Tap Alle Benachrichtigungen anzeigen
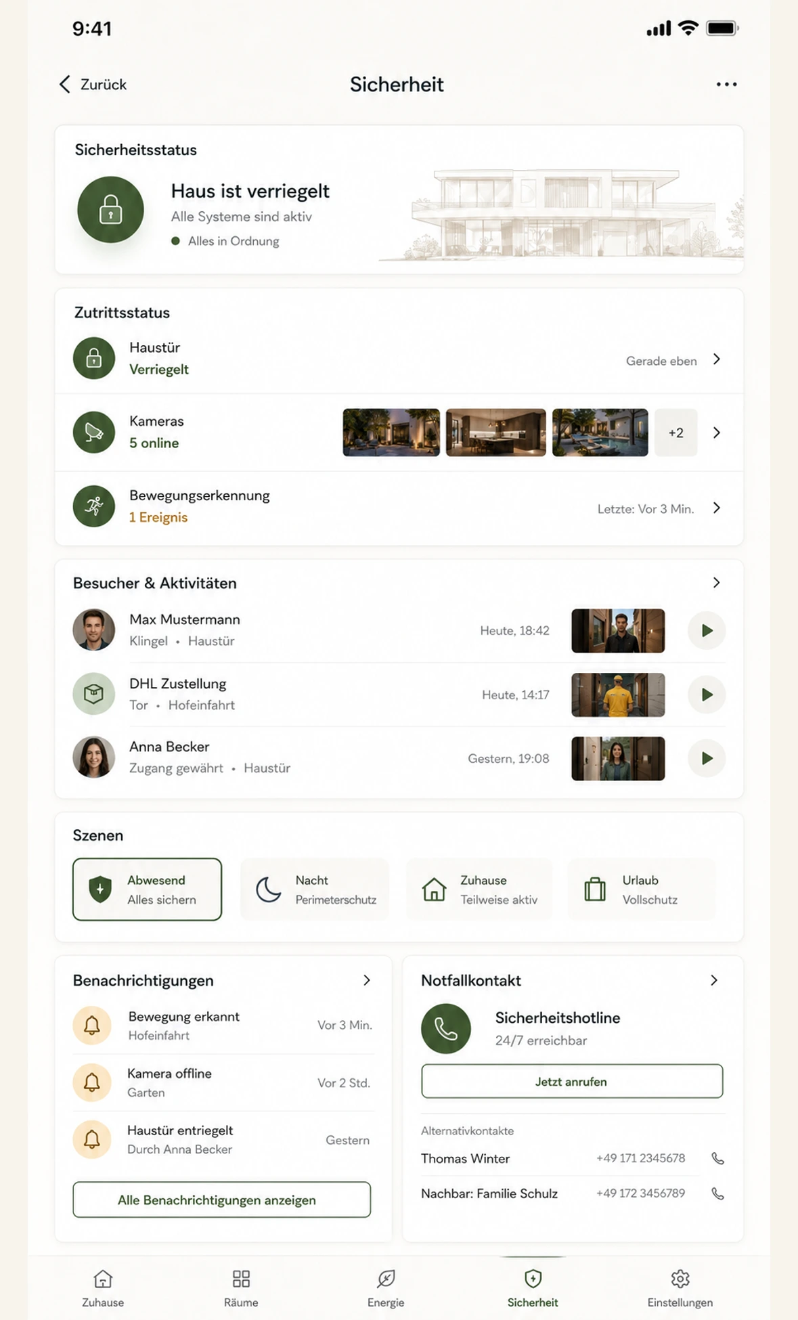This screenshot has width=798, height=1320. click(x=221, y=1200)
